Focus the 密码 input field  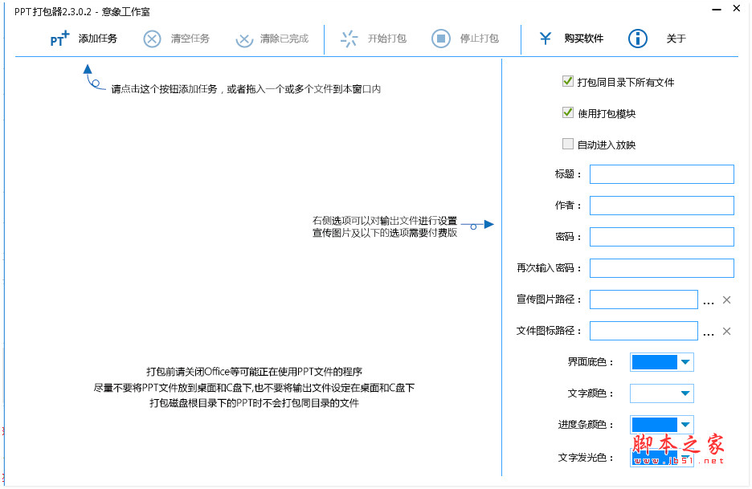point(662,237)
